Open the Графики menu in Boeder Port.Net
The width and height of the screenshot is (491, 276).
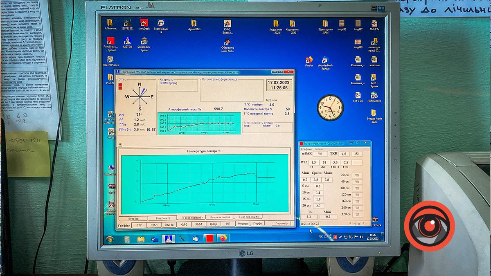click(306, 149)
